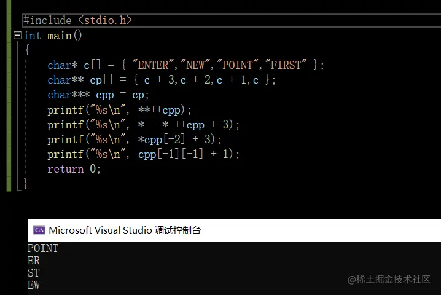This screenshot has height=295, width=441.
Task: Click the closing brace of main
Action: (x=25, y=184)
